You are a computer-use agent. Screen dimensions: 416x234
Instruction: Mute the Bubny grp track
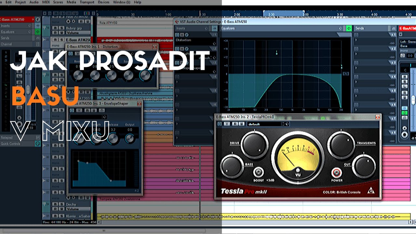(x=55, y=28)
